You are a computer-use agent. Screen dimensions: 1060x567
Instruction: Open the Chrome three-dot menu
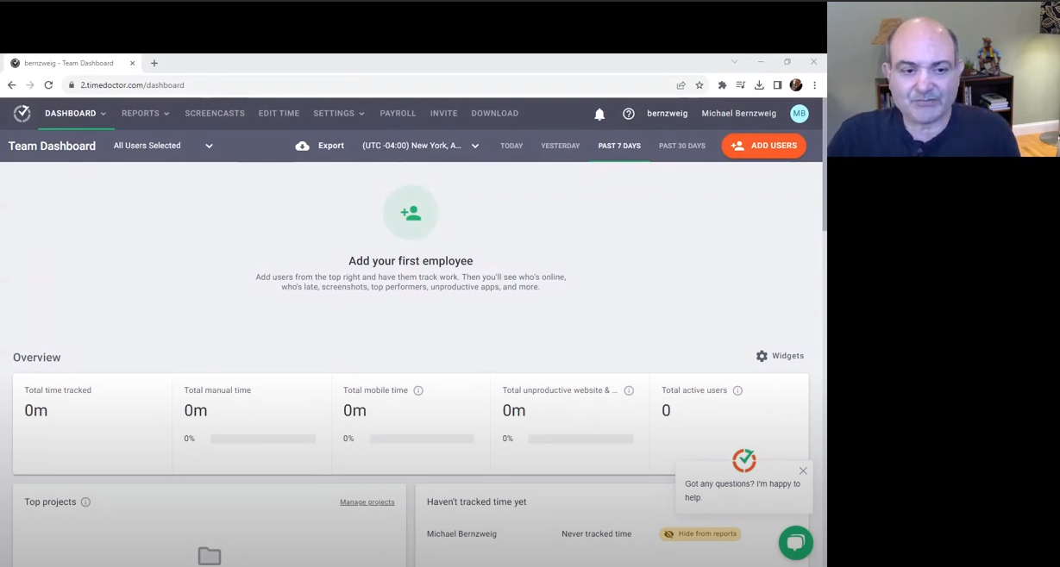(814, 85)
